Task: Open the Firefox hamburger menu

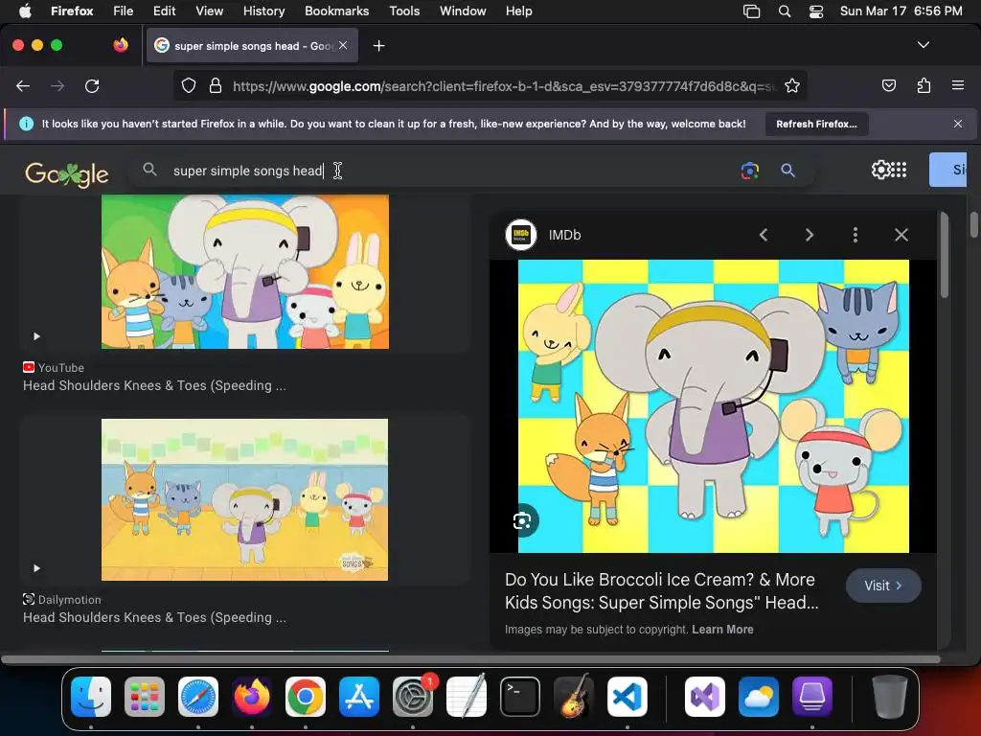Action: (x=957, y=85)
